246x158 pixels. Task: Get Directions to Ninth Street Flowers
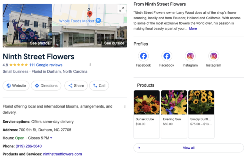(x=46, y=86)
